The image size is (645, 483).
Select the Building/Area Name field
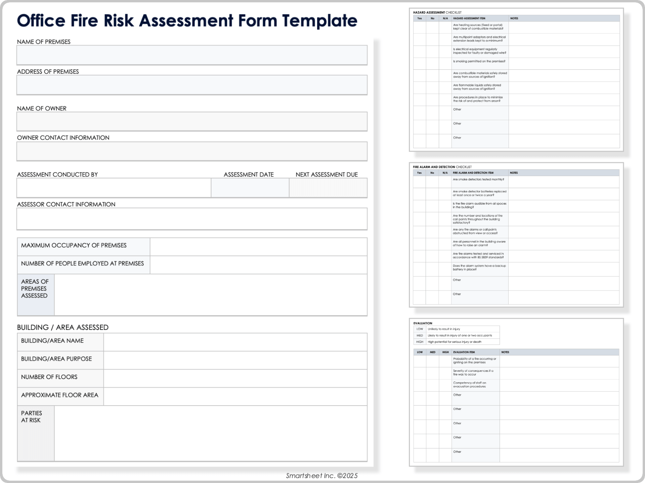[x=236, y=342]
